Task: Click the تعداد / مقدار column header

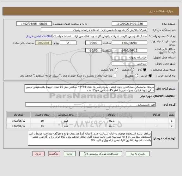Action: pyautogui.click(x=42, y=115)
